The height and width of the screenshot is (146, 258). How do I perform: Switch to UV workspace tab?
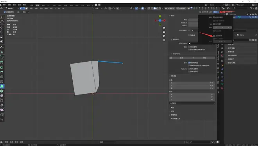point(48,5)
